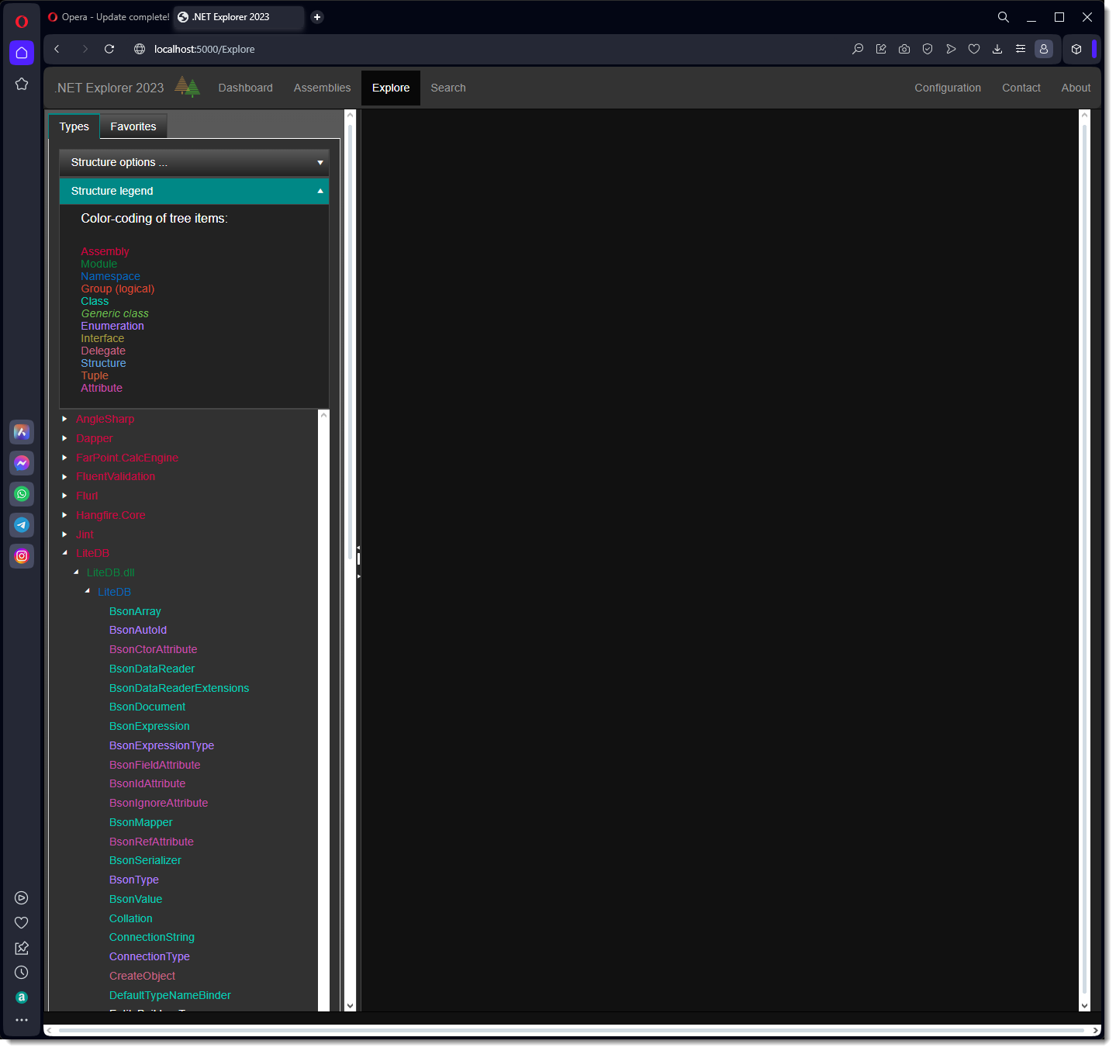Open the profile account icon
Image resolution: width=1116 pixels, height=1051 pixels.
point(1044,49)
